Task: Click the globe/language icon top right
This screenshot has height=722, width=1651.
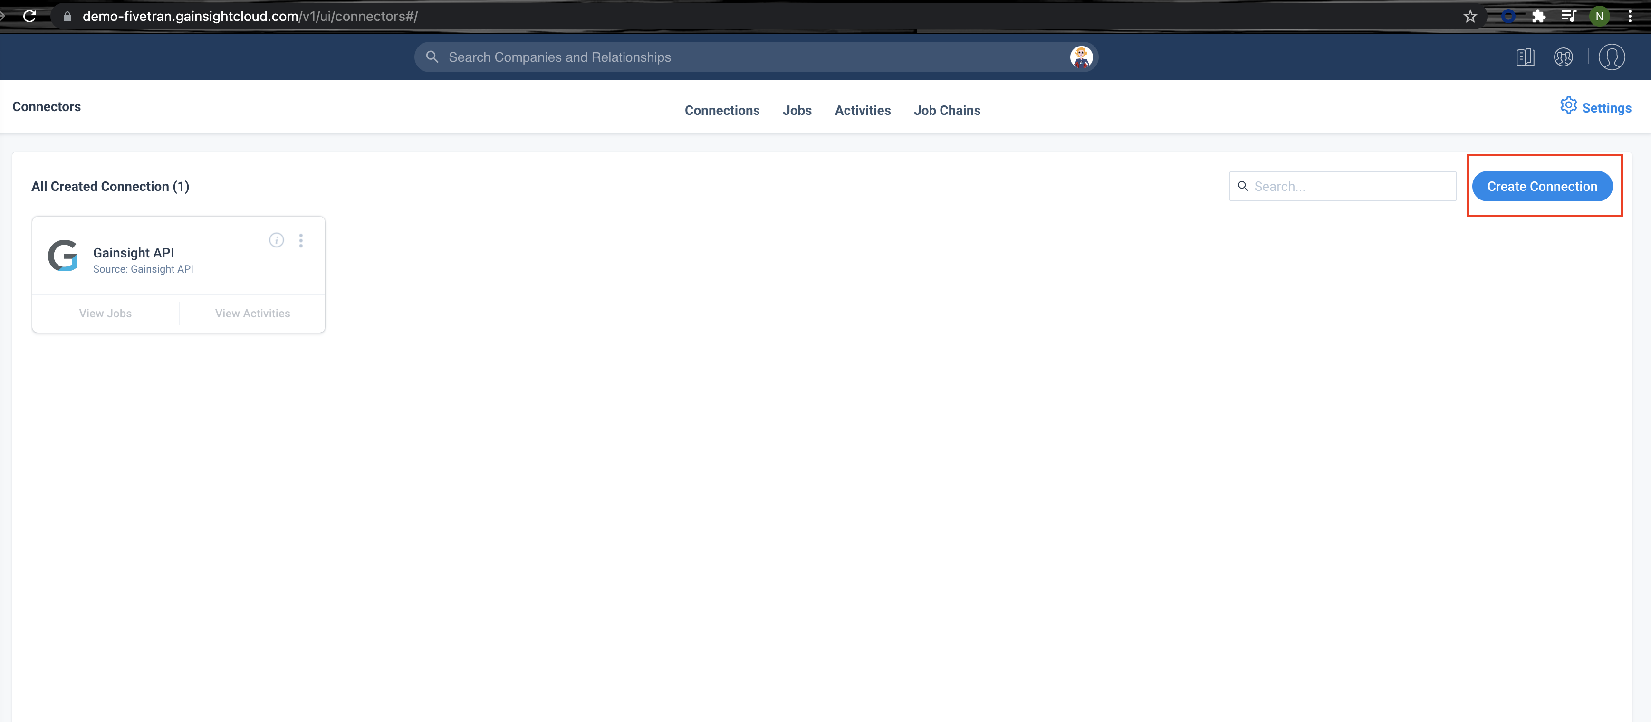Action: (x=1564, y=57)
